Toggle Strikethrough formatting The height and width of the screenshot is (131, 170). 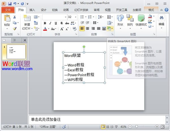(x=67, y=23)
